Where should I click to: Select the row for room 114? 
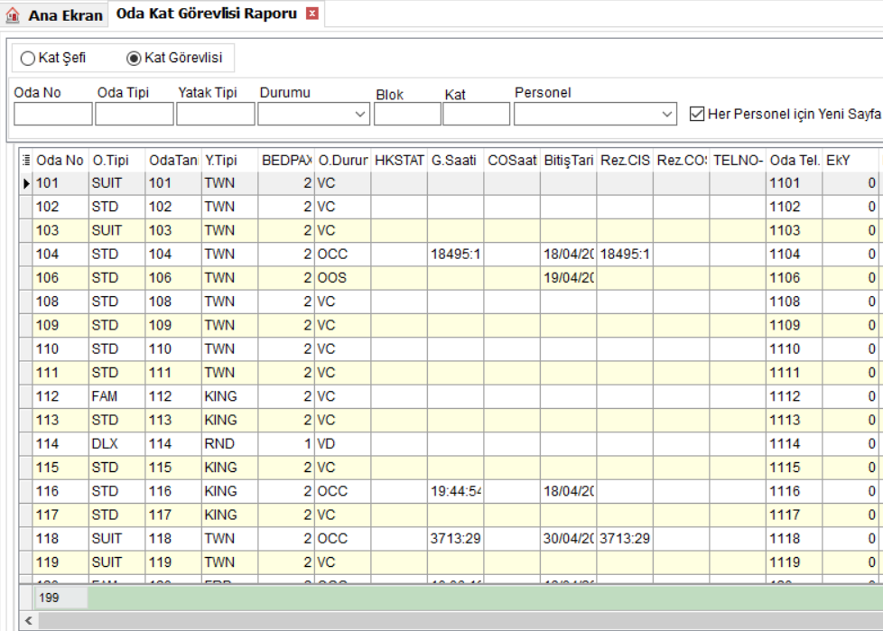click(451, 444)
